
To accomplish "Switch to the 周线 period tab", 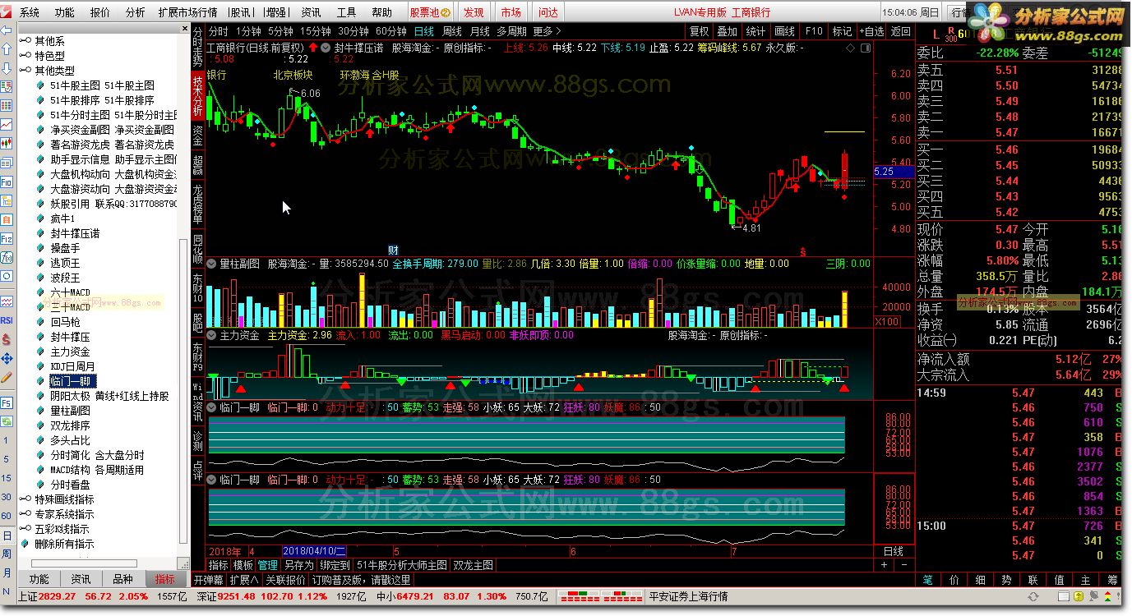I will (451, 31).
